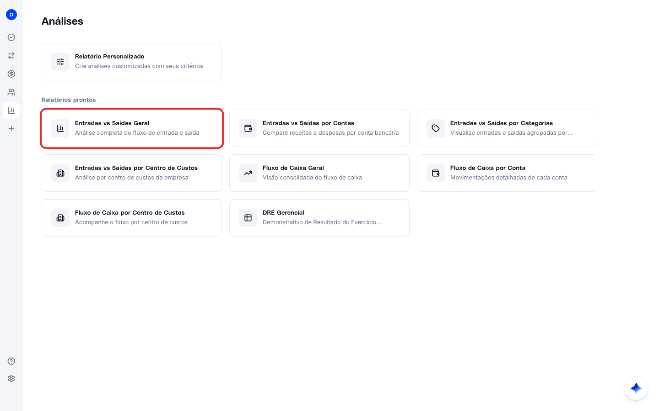The width and height of the screenshot is (659, 411).
Task: Click 'Análise por centro de custos da empresa'
Action: 132,178
